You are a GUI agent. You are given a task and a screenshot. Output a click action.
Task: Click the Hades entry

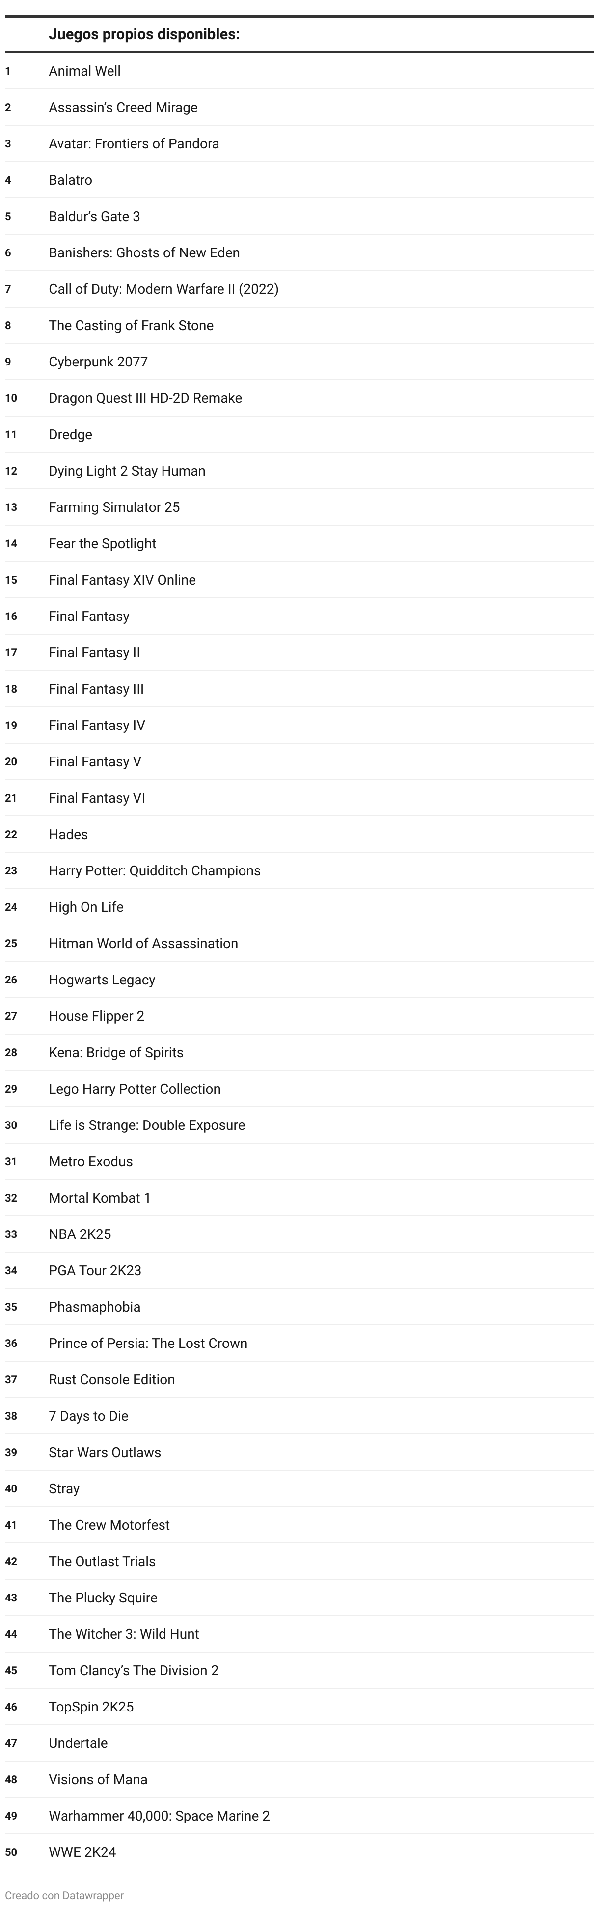pos(68,834)
